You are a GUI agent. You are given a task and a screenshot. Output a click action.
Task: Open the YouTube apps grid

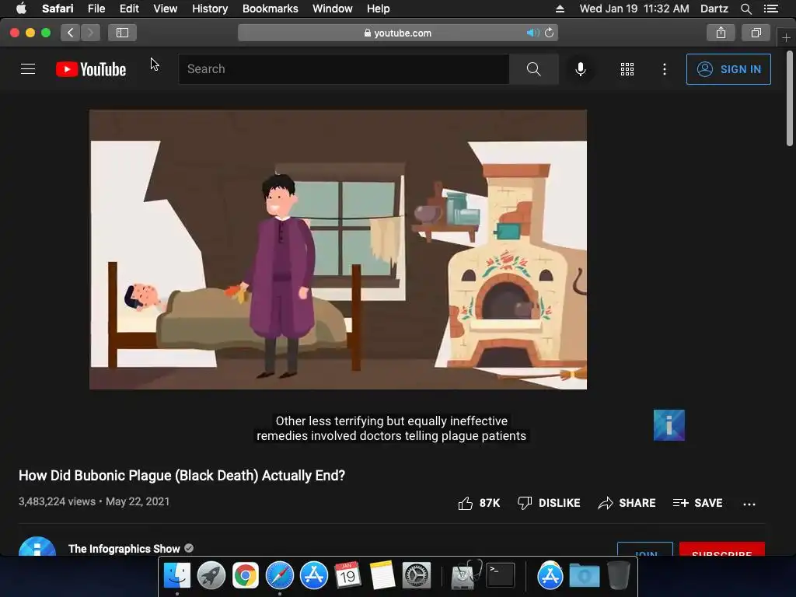(x=627, y=69)
